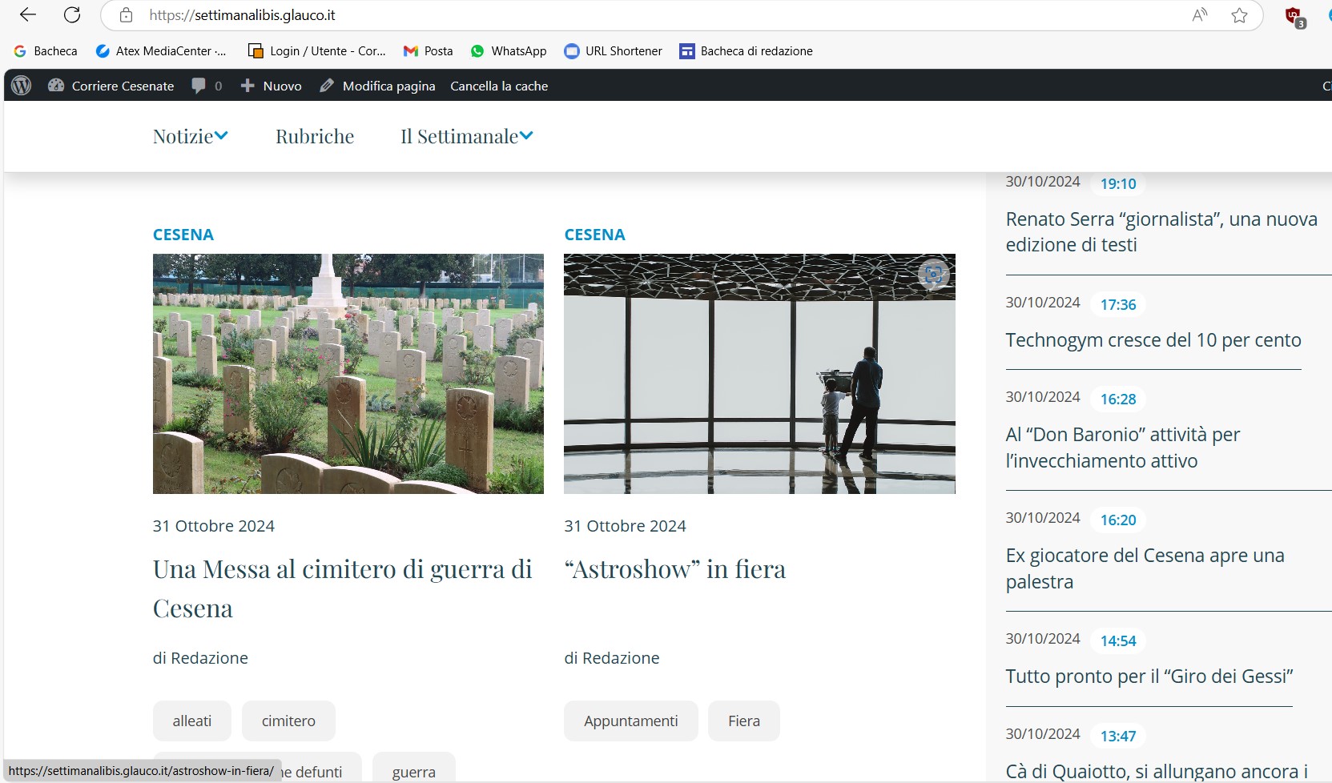The width and height of the screenshot is (1332, 783).
Task: Click the WordPress logo in admin bar
Action: (x=22, y=86)
